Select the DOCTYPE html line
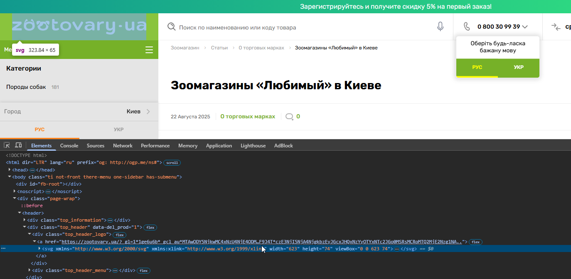The image size is (571, 279). 26,156
